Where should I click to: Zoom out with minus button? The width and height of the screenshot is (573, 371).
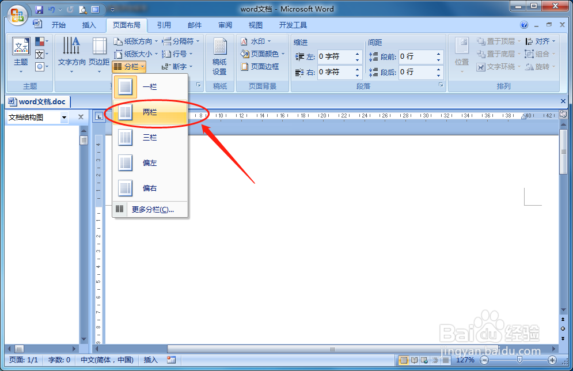pyautogui.click(x=484, y=361)
